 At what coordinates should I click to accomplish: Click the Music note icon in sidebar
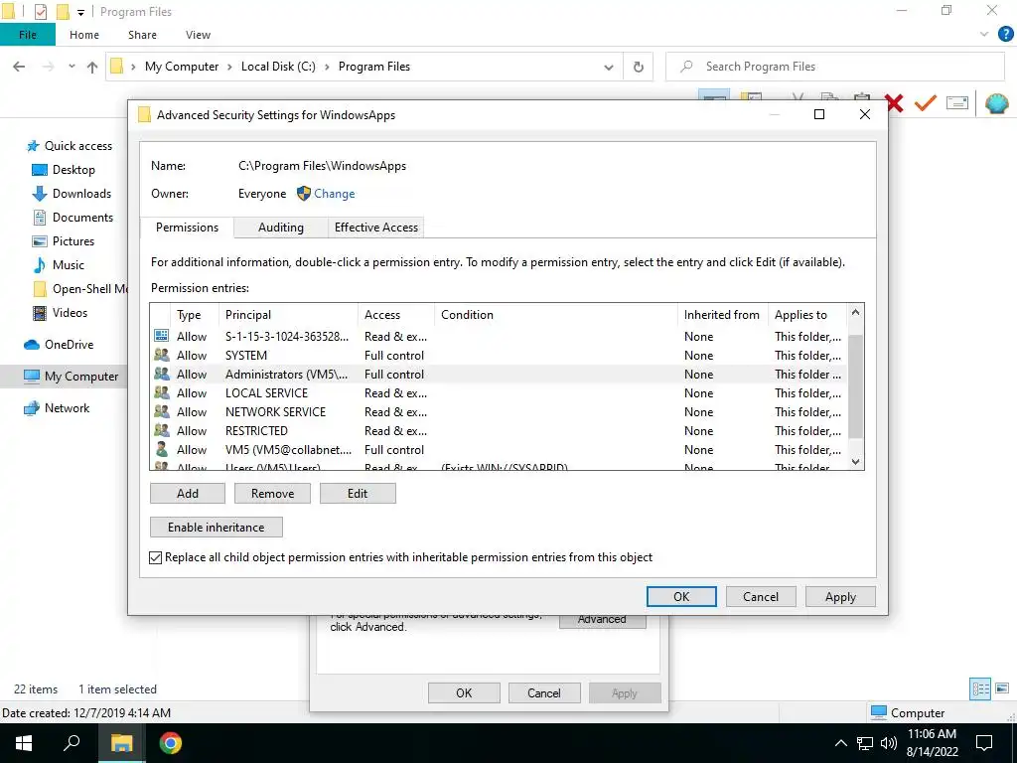click(x=40, y=264)
